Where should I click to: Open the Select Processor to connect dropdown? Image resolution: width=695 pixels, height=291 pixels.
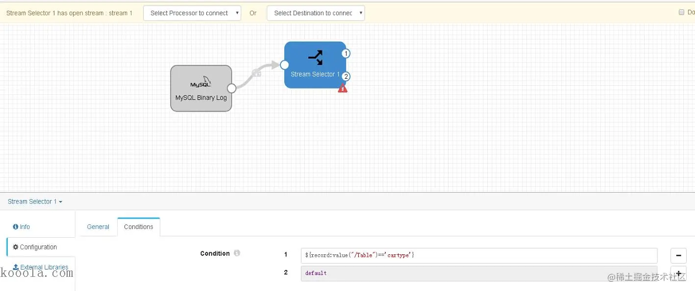pos(192,13)
